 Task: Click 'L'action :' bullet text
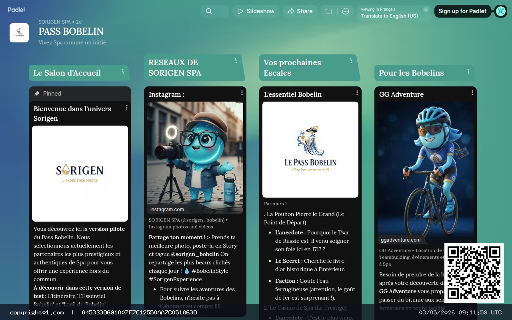286,281
